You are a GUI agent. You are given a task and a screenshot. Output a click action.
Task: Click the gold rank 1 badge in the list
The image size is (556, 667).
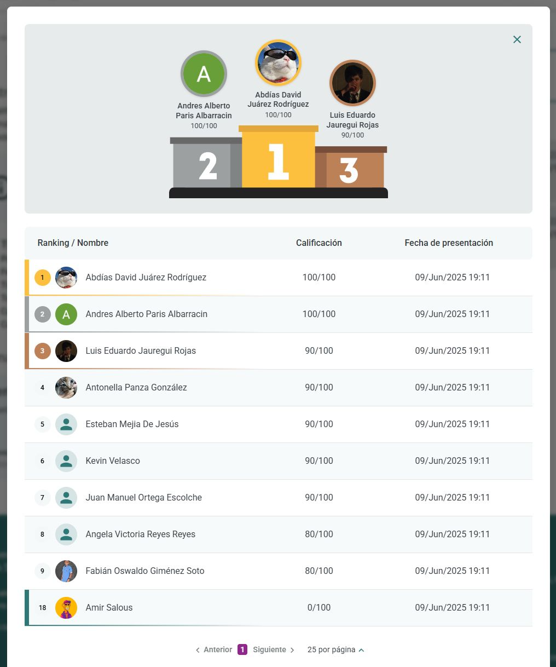pyautogui.click(x=43, y=278)
